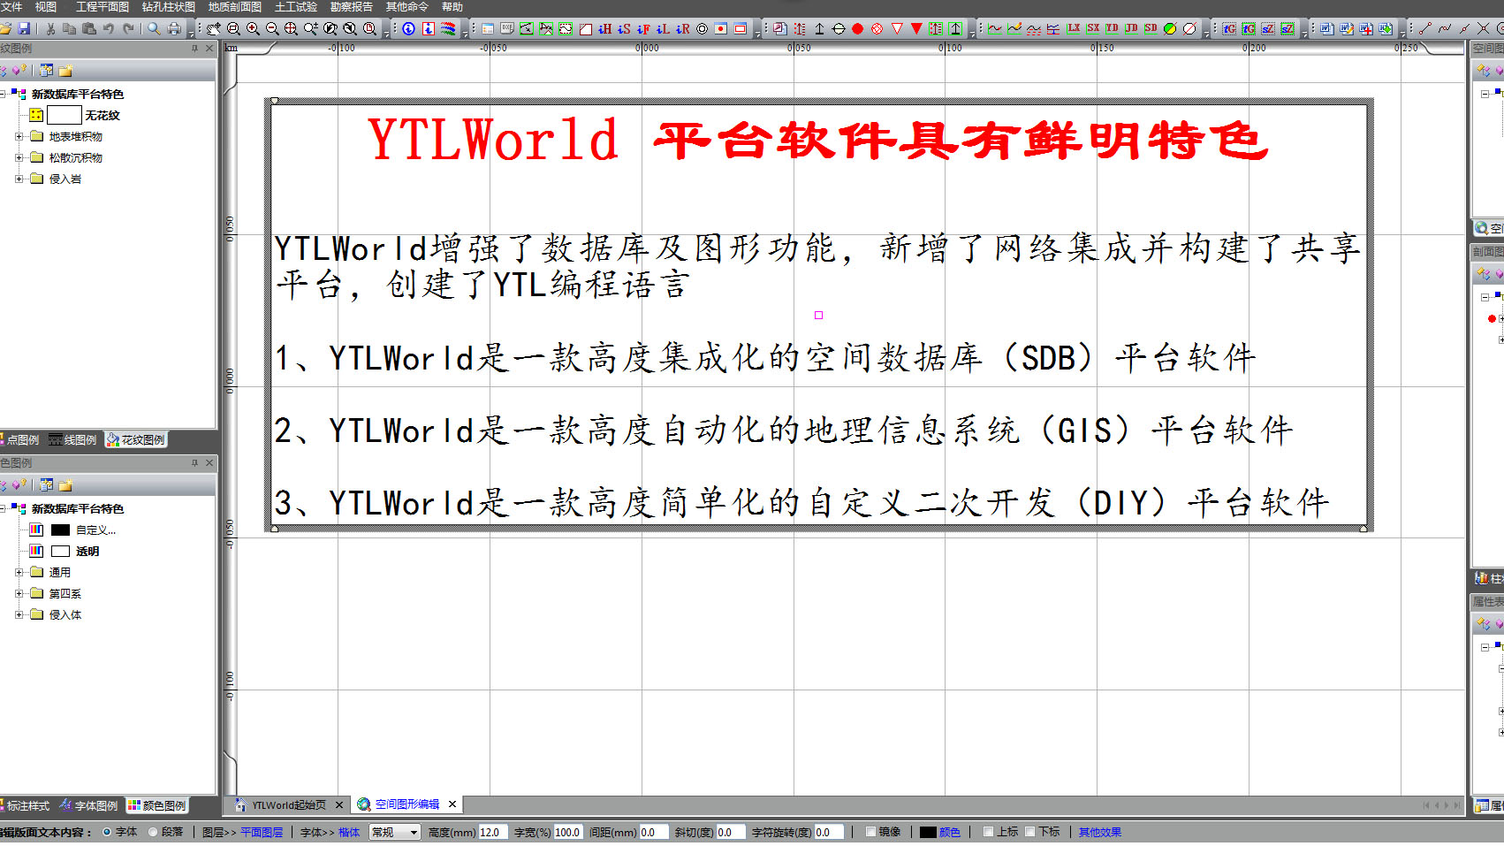Click the red iH toolbar icon
Viewport: 1504px width, 846px height.
604,29
